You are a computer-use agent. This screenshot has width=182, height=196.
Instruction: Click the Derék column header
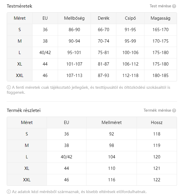point(103,18)
